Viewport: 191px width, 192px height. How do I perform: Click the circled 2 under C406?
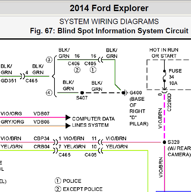(77, 70)
